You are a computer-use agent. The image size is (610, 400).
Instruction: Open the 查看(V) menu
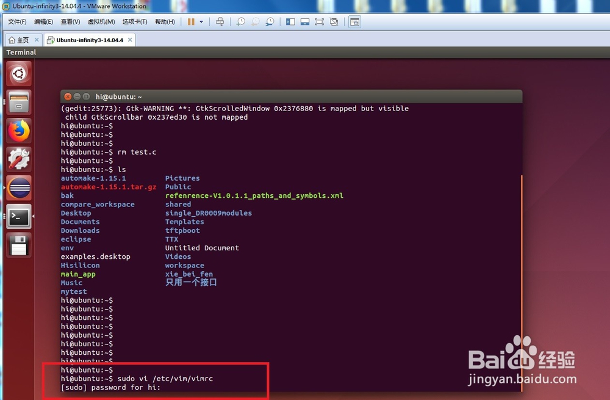(x=70, y=22)
